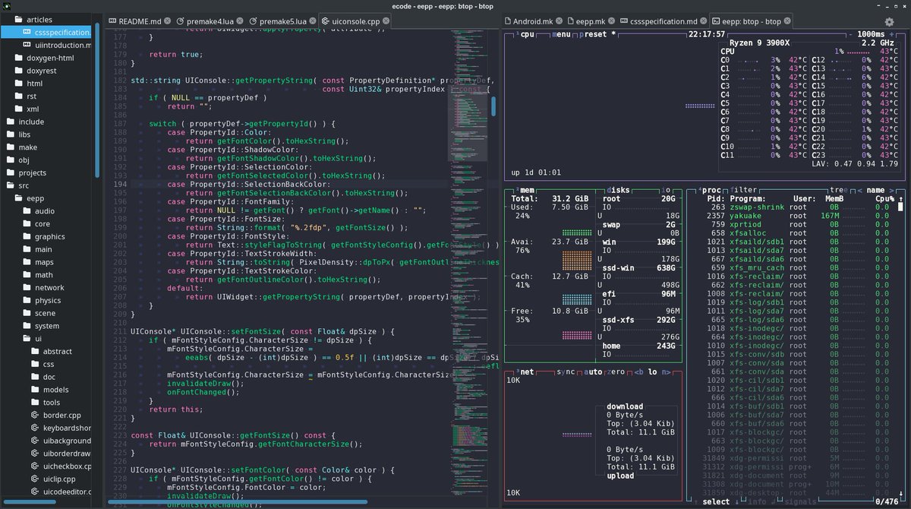Viewport: 911px width, 509px height.
Task: Click the file tree vertical scrollbar
Action: tap(97, 99)
